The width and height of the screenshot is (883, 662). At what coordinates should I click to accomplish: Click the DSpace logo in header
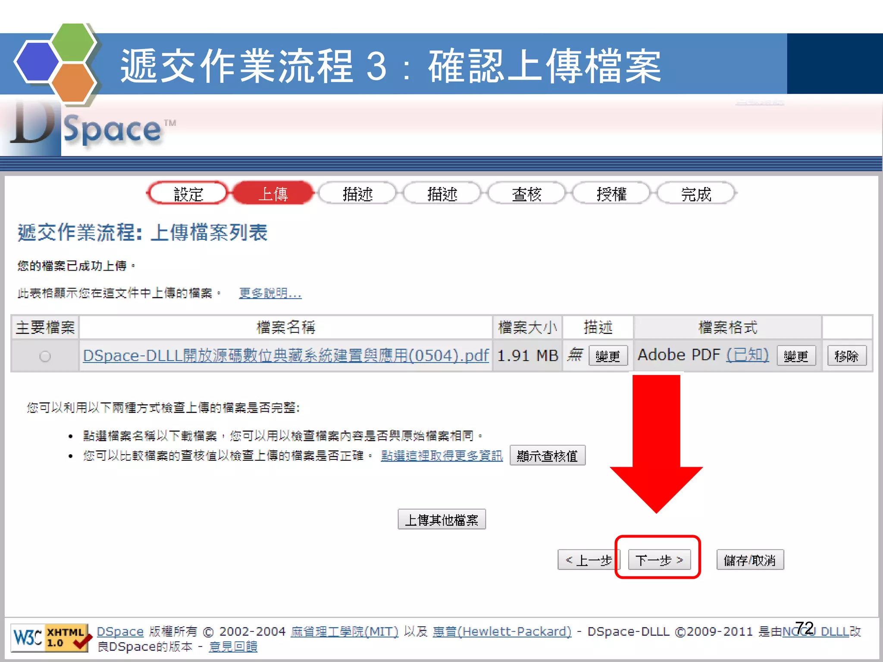coord(86,128)
